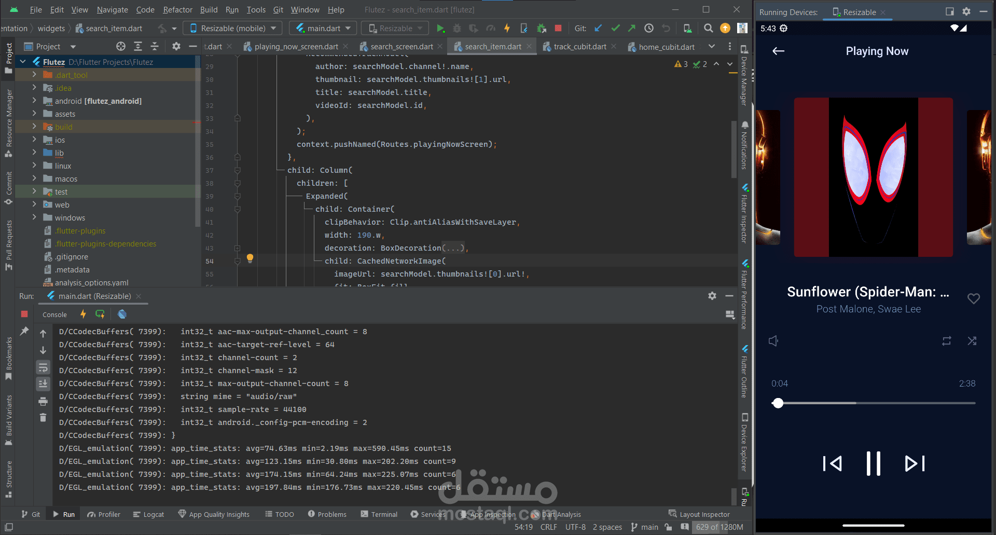Switch to search_screen.dart tab
This screenshot has width=996, height=535.
pyautogui.click(x=402, y=47)
